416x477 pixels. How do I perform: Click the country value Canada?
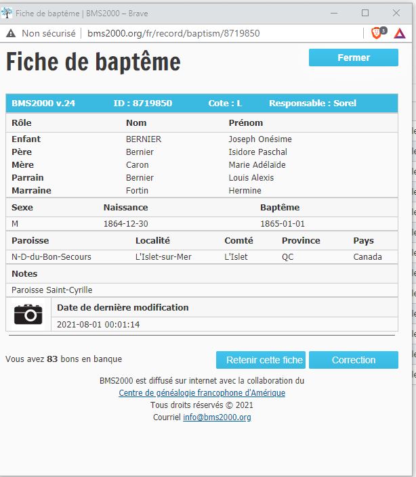click(367, 256)
